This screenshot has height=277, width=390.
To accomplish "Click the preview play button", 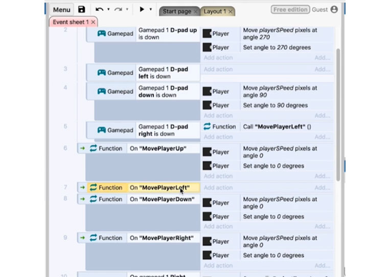I will tap(142, 9).
